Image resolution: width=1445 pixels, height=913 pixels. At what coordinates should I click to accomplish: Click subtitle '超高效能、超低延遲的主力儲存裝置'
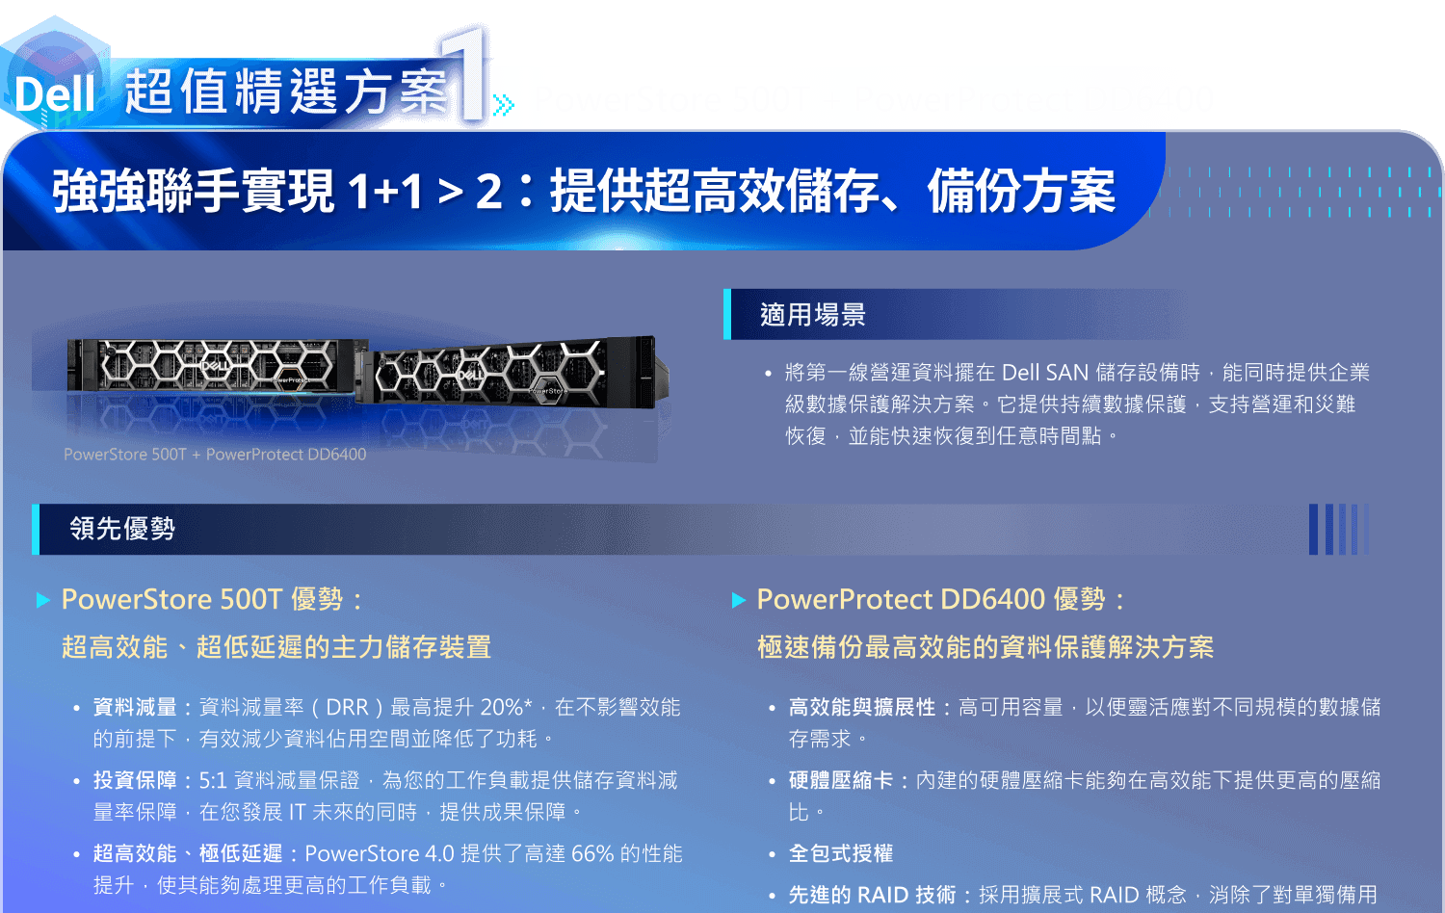click(x=276, y=647)
